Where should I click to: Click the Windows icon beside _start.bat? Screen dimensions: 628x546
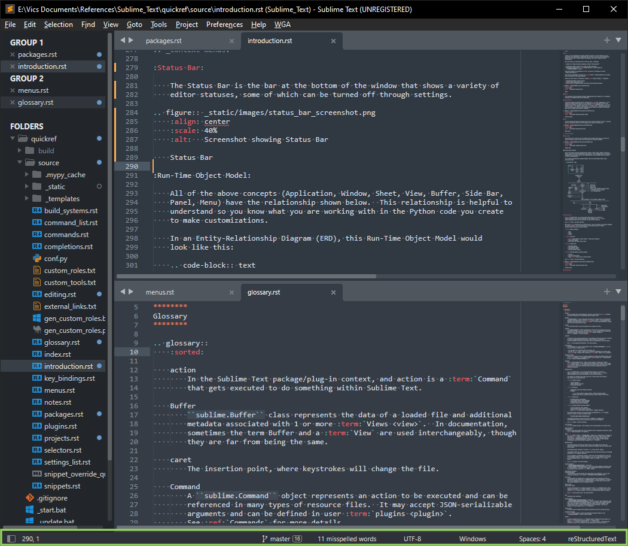29,510
